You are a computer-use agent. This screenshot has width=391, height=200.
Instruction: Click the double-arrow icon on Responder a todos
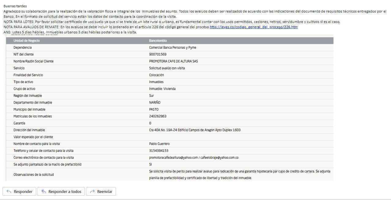click(x=43, y=191)
